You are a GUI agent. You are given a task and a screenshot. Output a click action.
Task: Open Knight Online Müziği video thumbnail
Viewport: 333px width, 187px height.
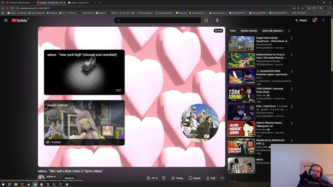[x=241, y=43]
